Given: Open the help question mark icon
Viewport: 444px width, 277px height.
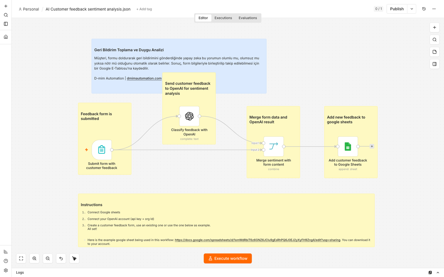Looking at the screenshot, I should coord(6,261).
